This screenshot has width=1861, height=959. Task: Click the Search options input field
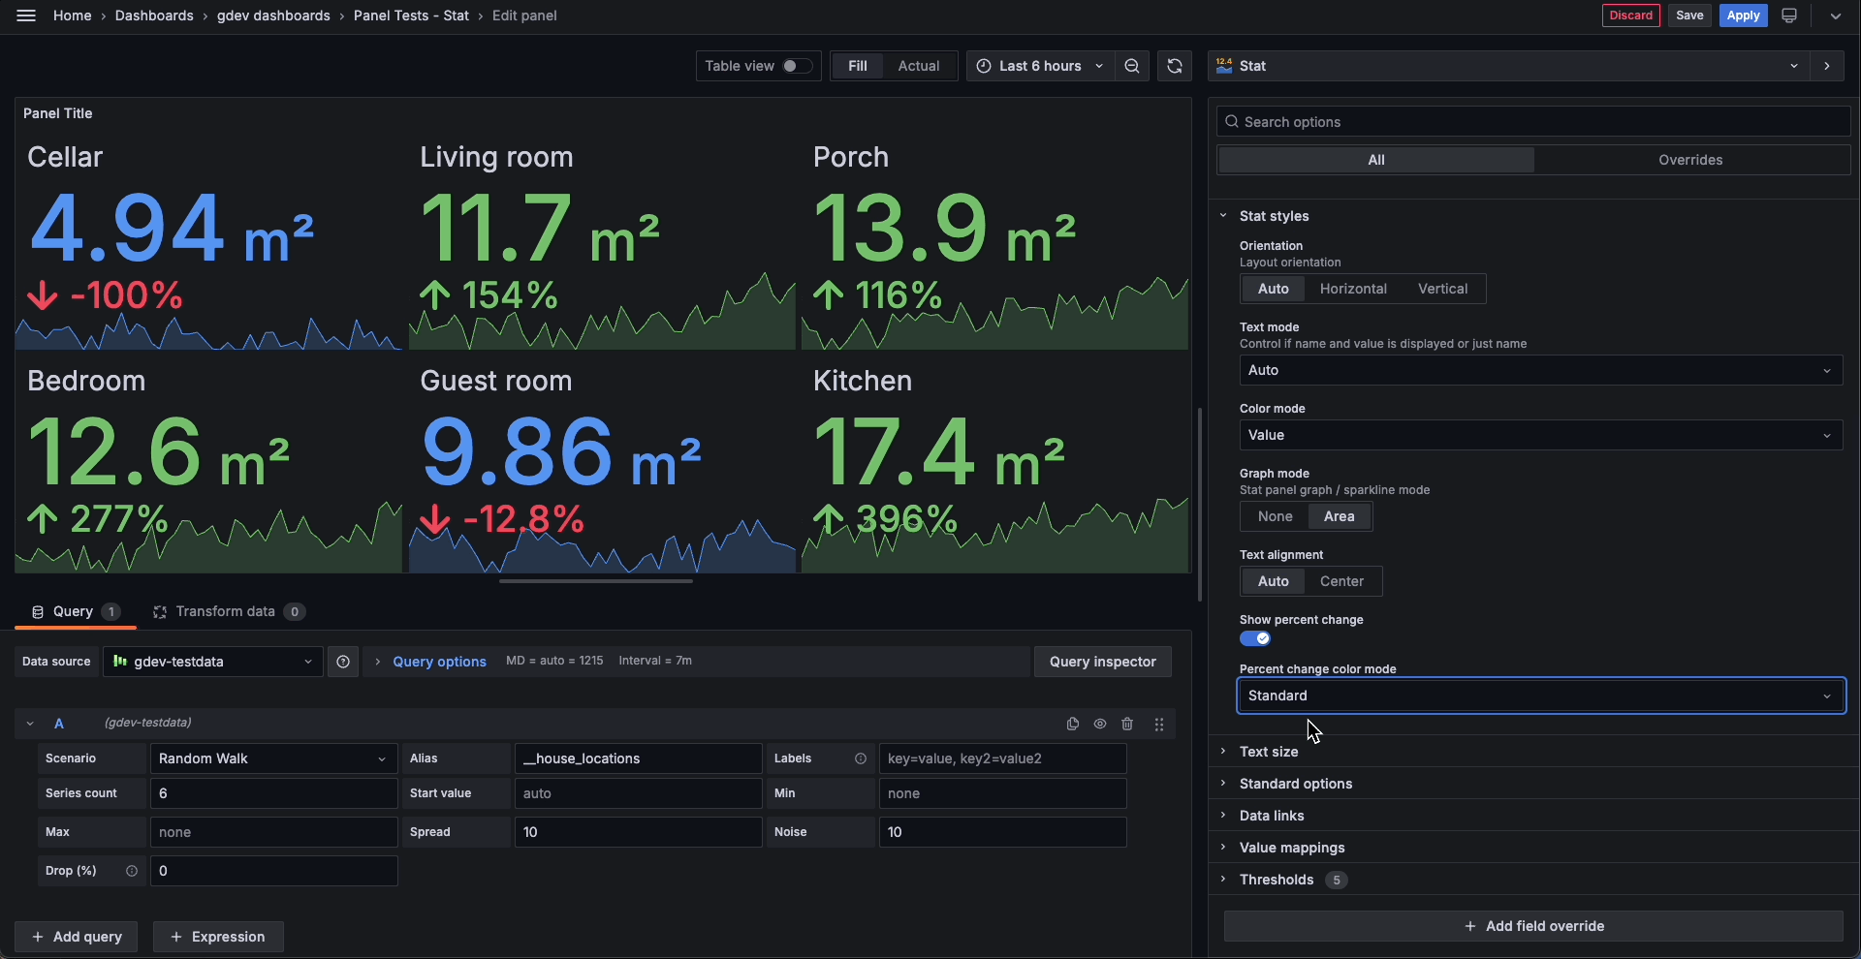pos(1533,122)
